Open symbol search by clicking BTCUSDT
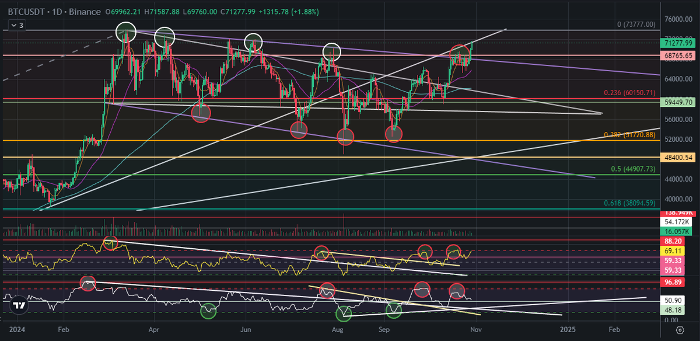This screenshot has width=700, height=341. coord(27,11)
